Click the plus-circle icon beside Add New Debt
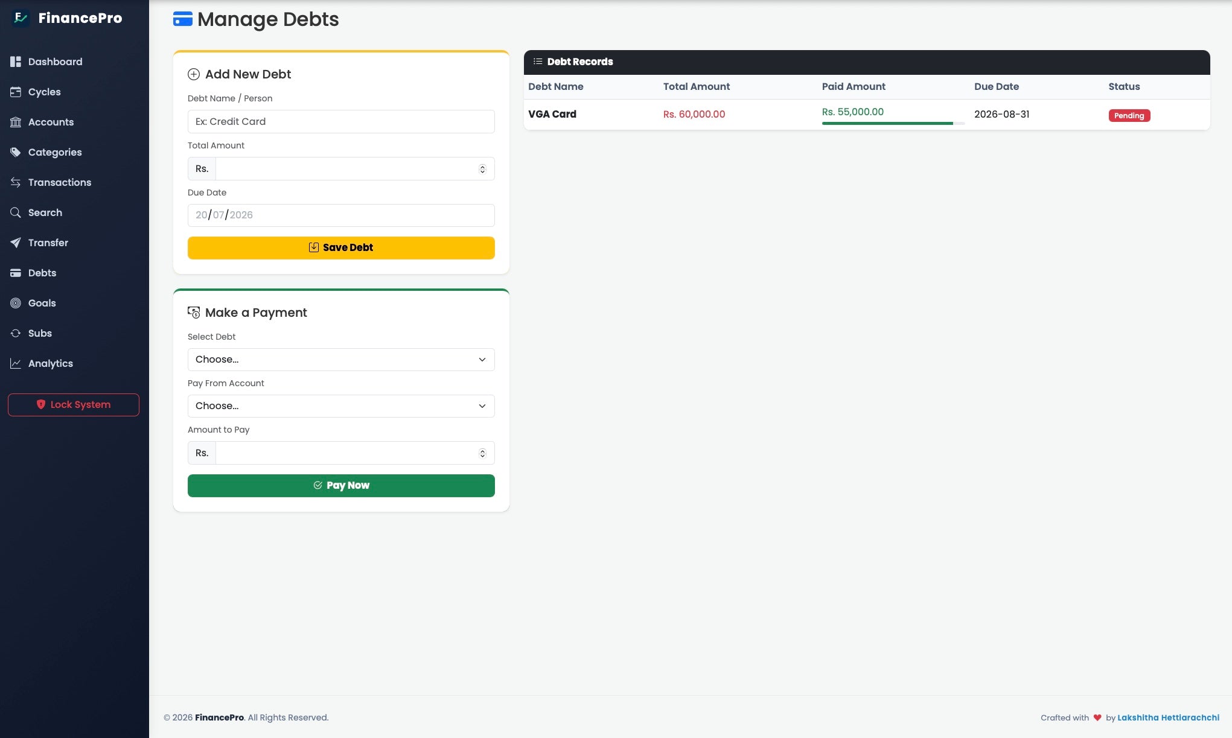Image resolution: width=1232 pixels, height=738 pixels. (194, 74)
